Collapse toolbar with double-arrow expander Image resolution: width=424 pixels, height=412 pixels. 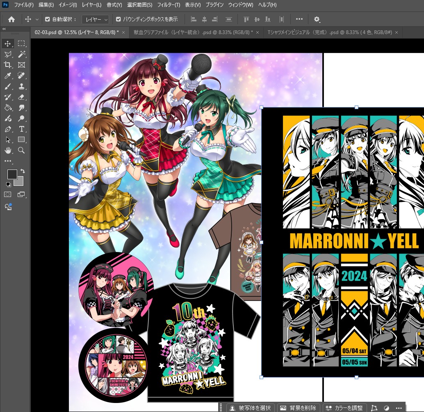(x=4, y=29)
